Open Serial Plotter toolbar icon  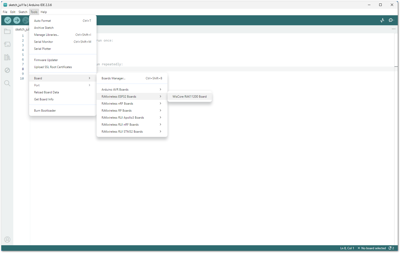(382, 20)
